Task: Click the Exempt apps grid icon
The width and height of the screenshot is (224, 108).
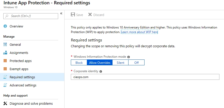Action: (x=5, y=69)
